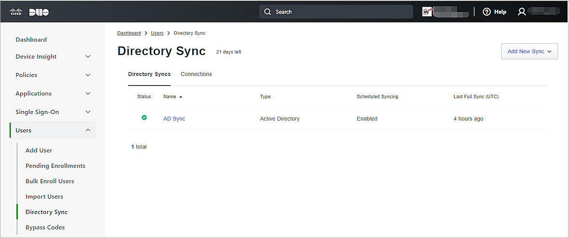
Task: Expand the Single Sign-On section
Action: (x=88, y=112)
